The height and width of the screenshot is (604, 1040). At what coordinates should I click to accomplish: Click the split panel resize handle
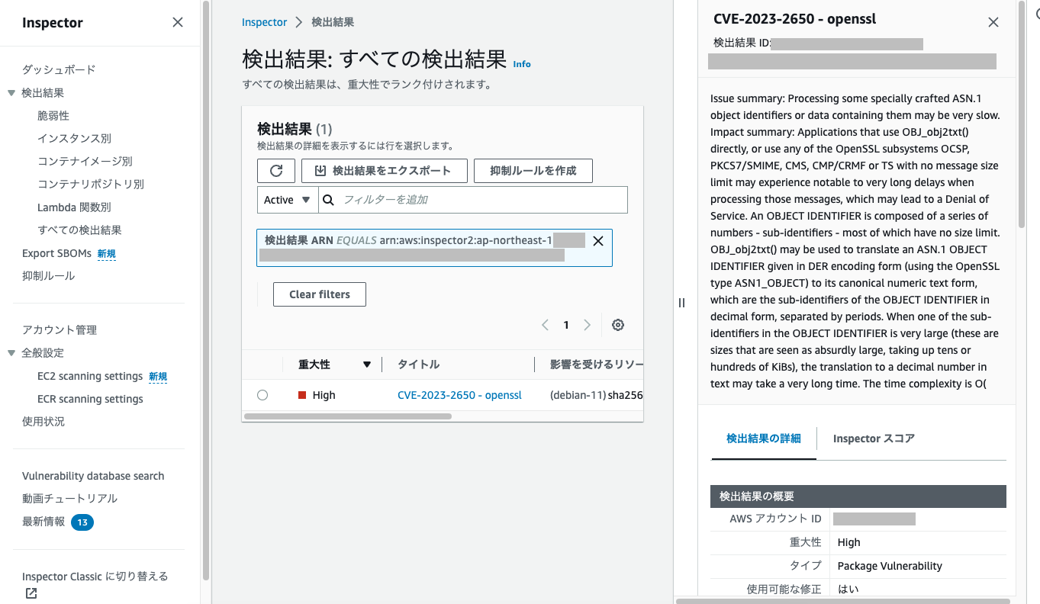tap(681, 303)
